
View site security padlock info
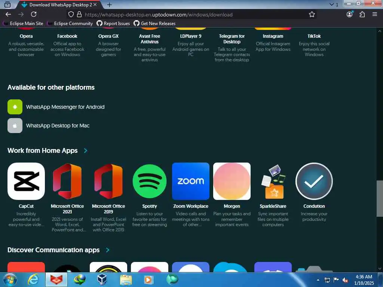[79, 15]
